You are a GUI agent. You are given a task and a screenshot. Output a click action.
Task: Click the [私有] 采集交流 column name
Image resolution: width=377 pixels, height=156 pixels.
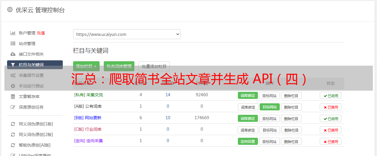[x=88, y=95]
